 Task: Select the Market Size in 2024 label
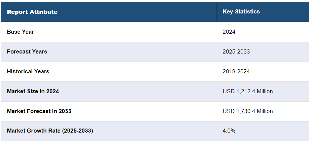[x=33, y=91]
